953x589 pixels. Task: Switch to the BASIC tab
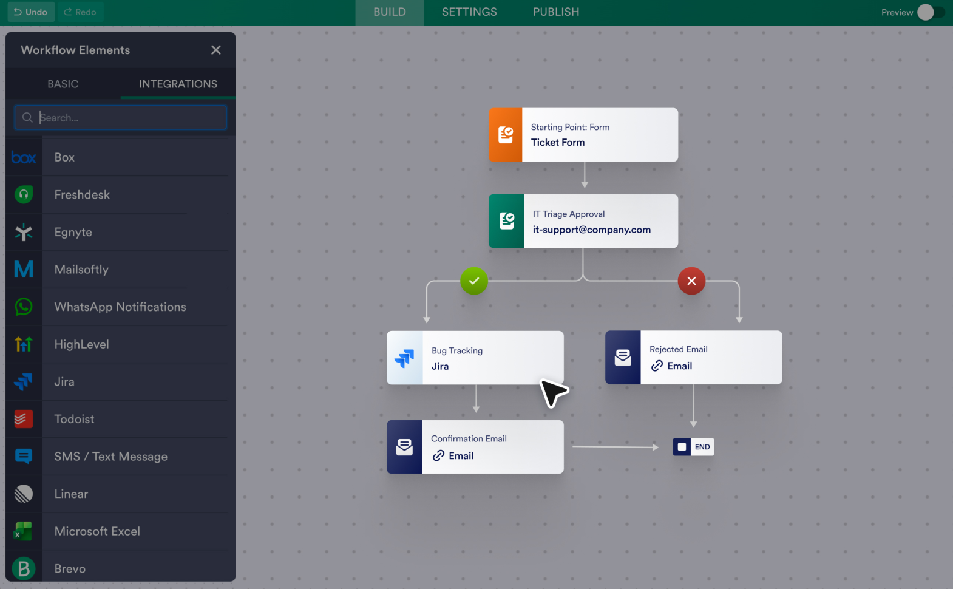pos(63,84)
